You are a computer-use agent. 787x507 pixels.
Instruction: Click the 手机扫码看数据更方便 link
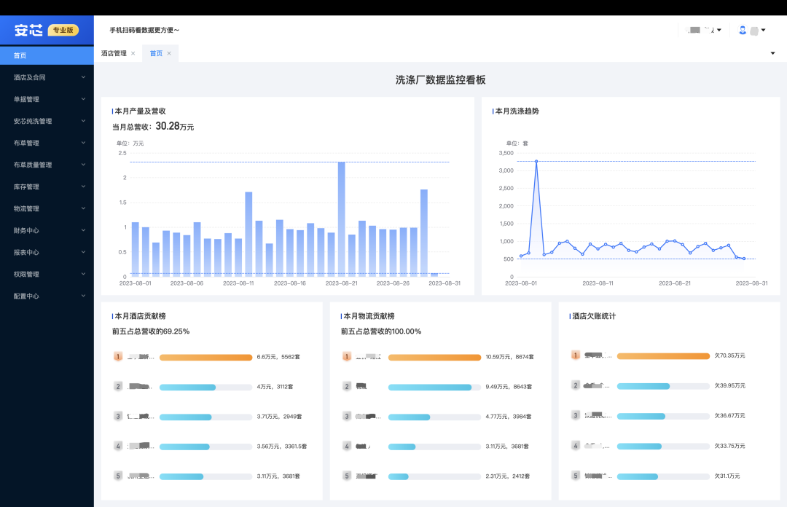pyautogui.click(x=144, y=30)
